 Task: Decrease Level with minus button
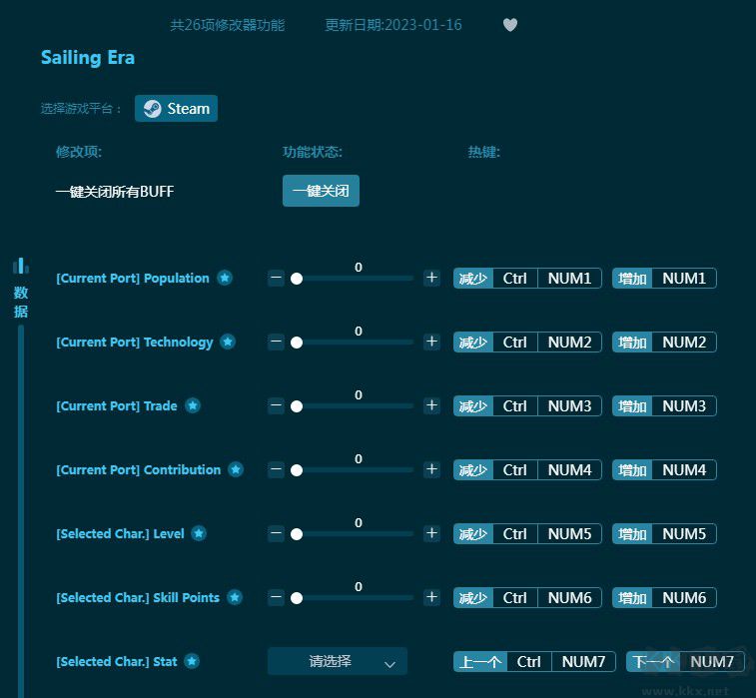pos(276,533)
